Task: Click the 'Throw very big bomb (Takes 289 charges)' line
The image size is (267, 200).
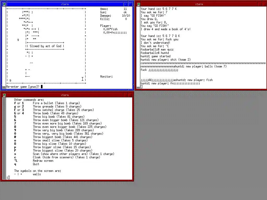Action: coord(63,130)
